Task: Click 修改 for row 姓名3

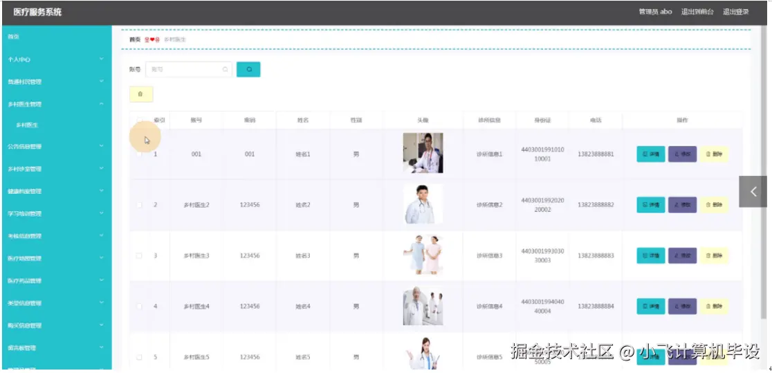Action: click(x=682, y=256)
